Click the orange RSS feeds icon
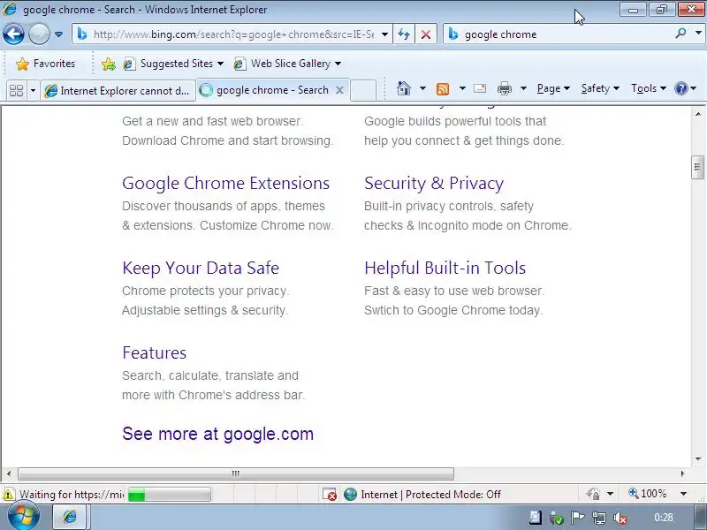This screenshot has height=530, width=707. pyautogui.click(x=443, y=89)
